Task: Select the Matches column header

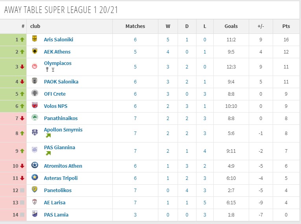Action: tap(135, 26)
